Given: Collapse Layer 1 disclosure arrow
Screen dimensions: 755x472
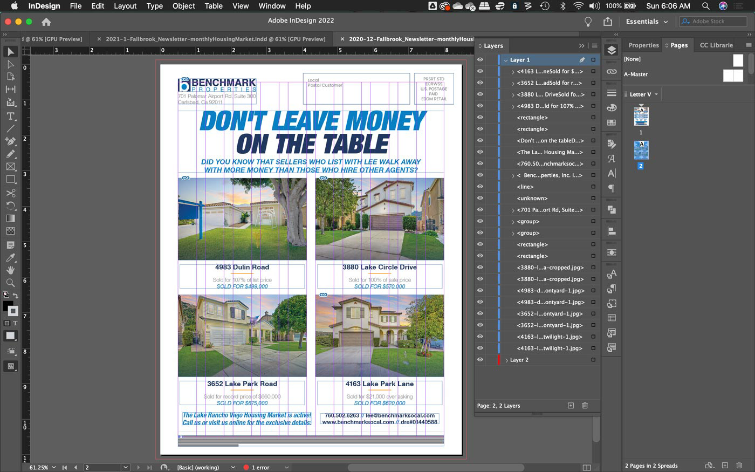Looking at the screenshot, I should (x=505, y=60).
